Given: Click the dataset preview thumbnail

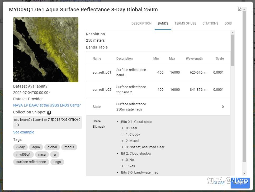Looking at the screenshot, I should tap(46, 50).
